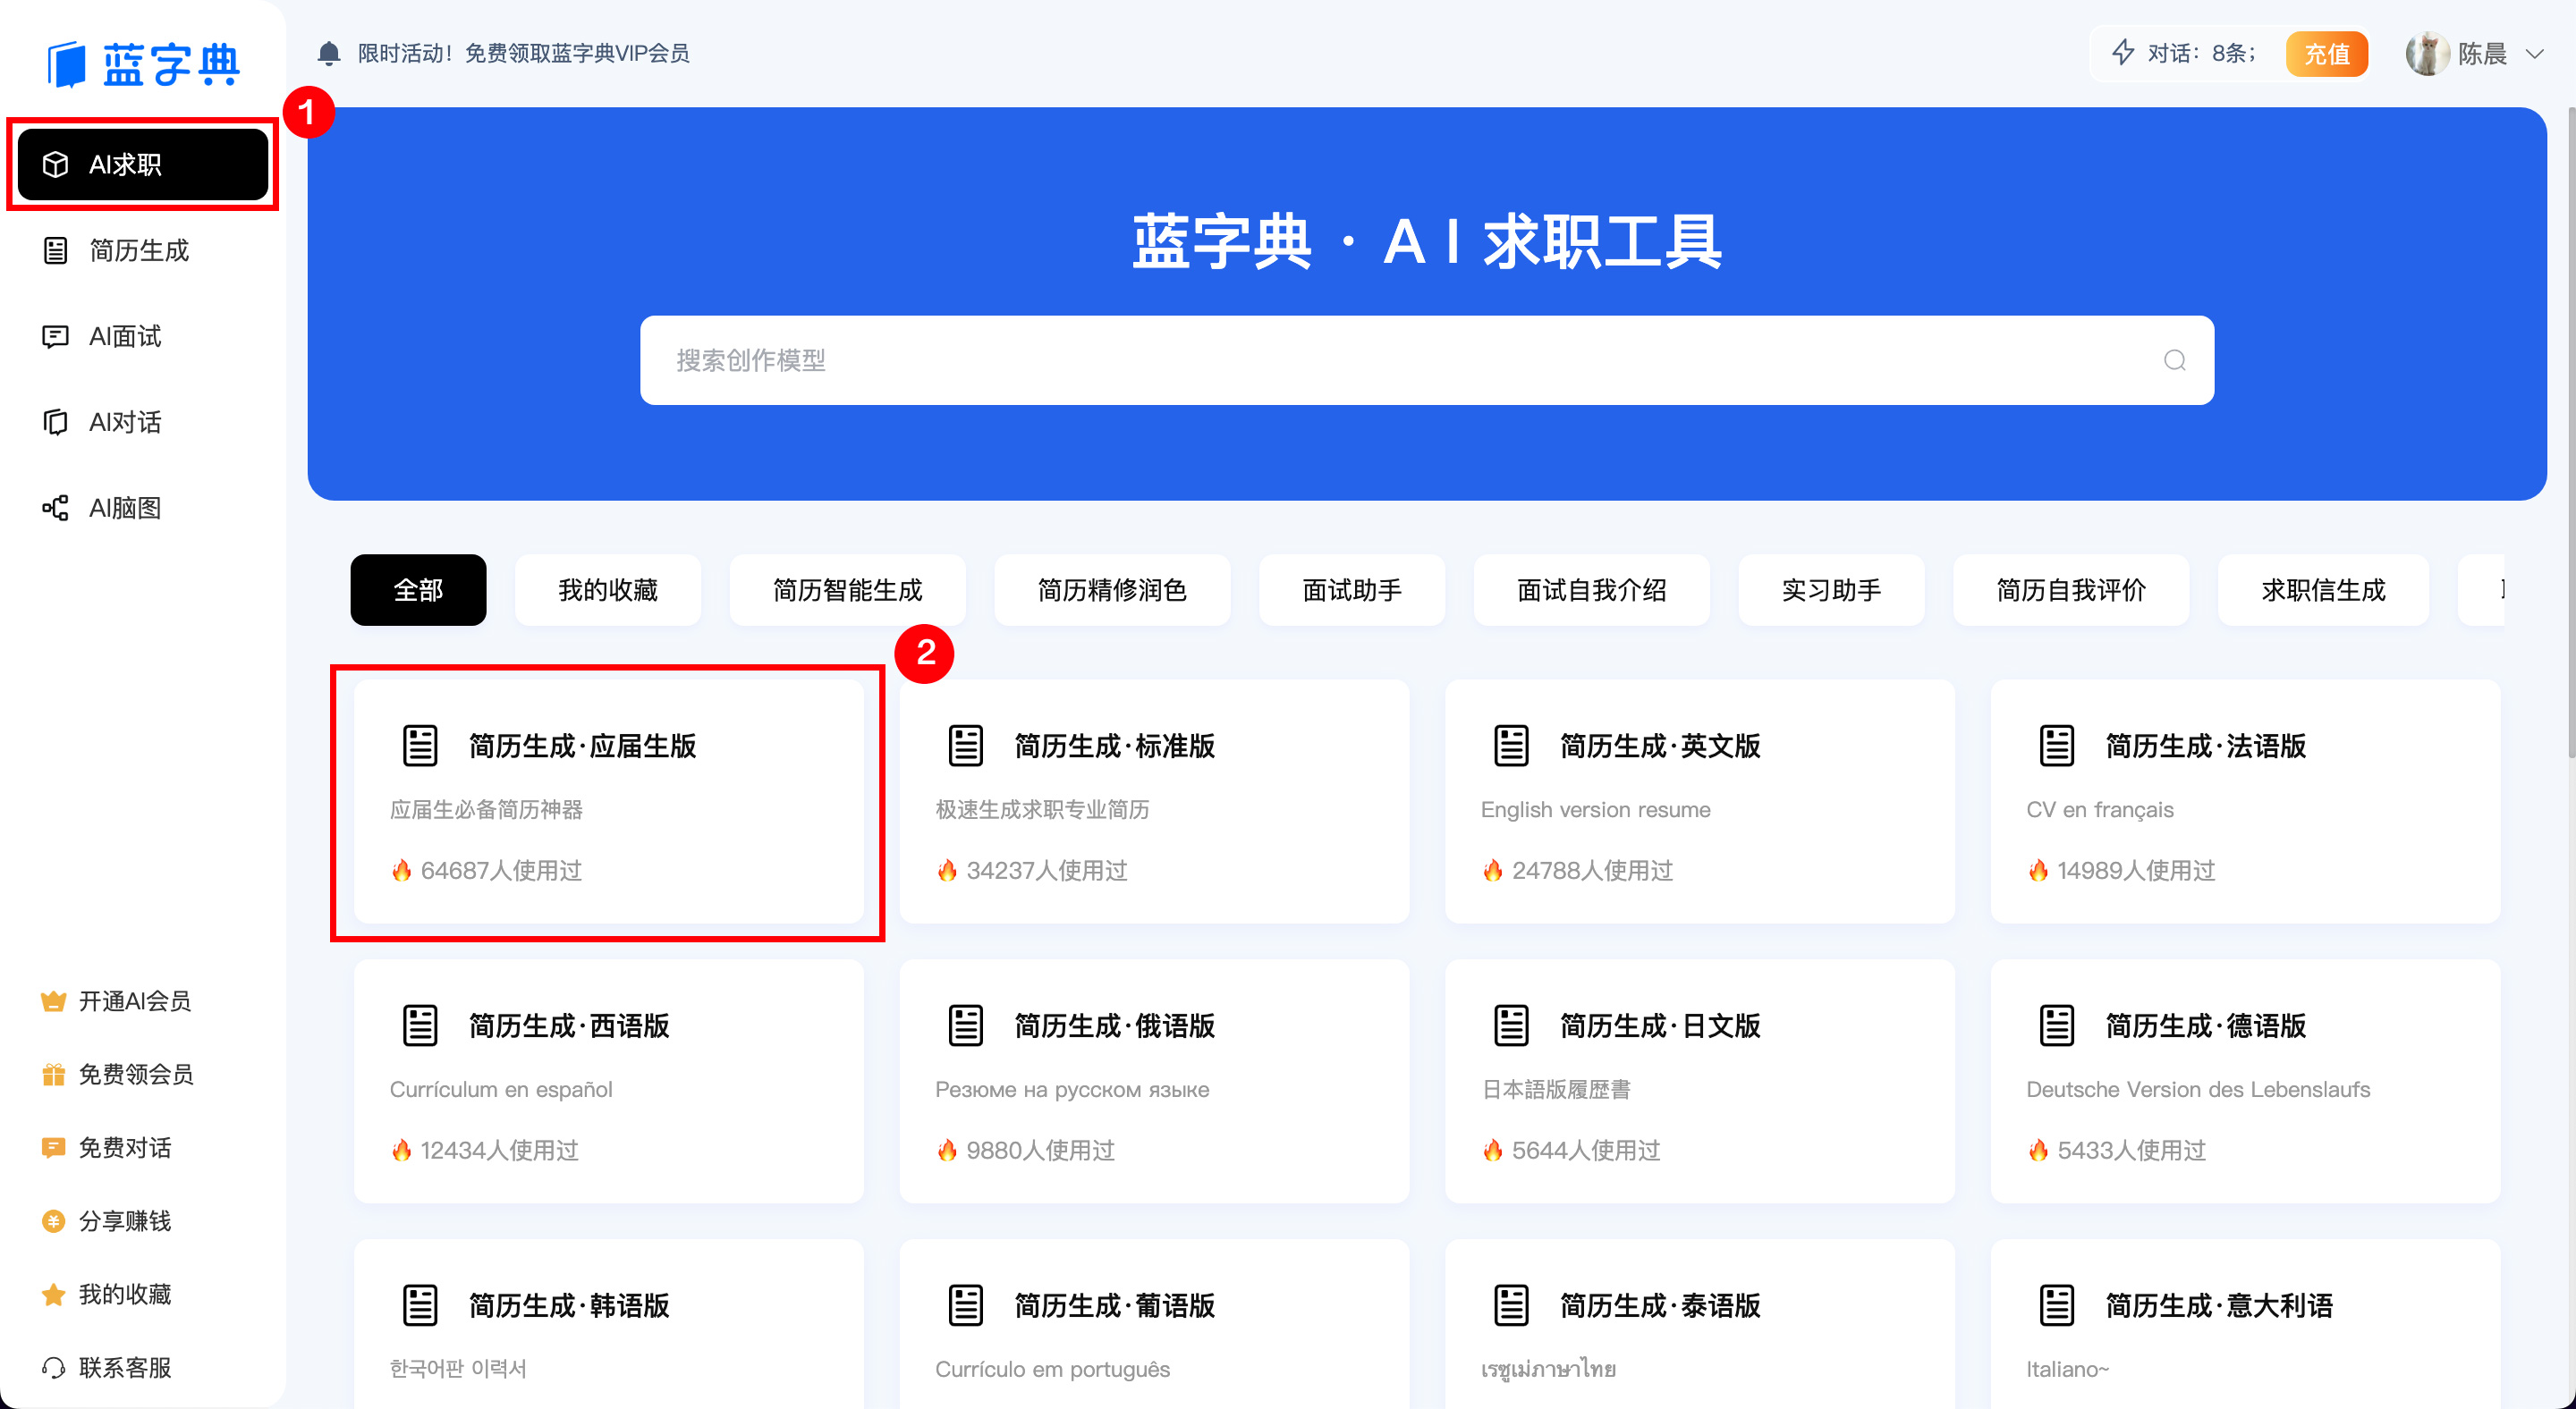Select the 全部 filter tab

pyautogui.click(x=418, y=589)
